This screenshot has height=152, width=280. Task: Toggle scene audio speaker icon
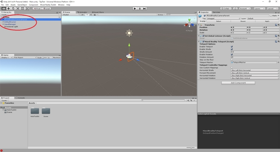pos(91,15)
